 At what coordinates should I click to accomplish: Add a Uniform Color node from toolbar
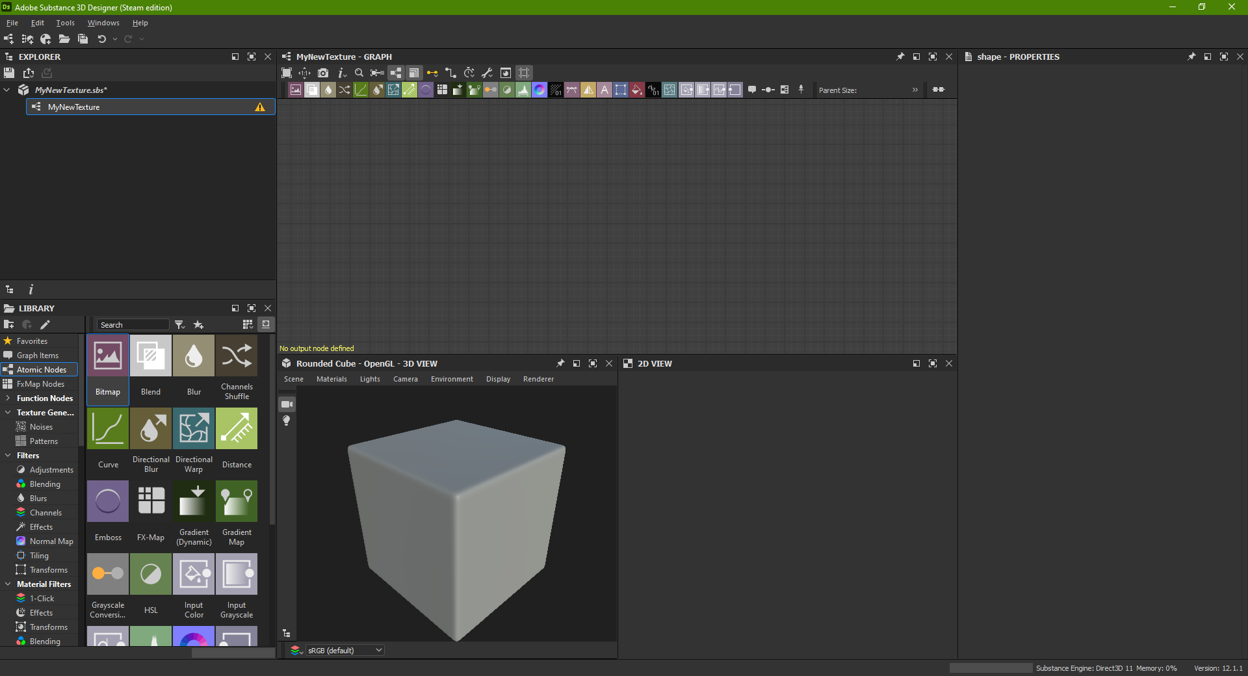click(x=637, y=90)
